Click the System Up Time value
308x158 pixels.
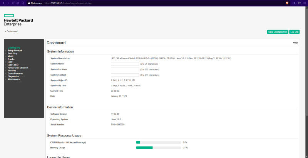126,86
